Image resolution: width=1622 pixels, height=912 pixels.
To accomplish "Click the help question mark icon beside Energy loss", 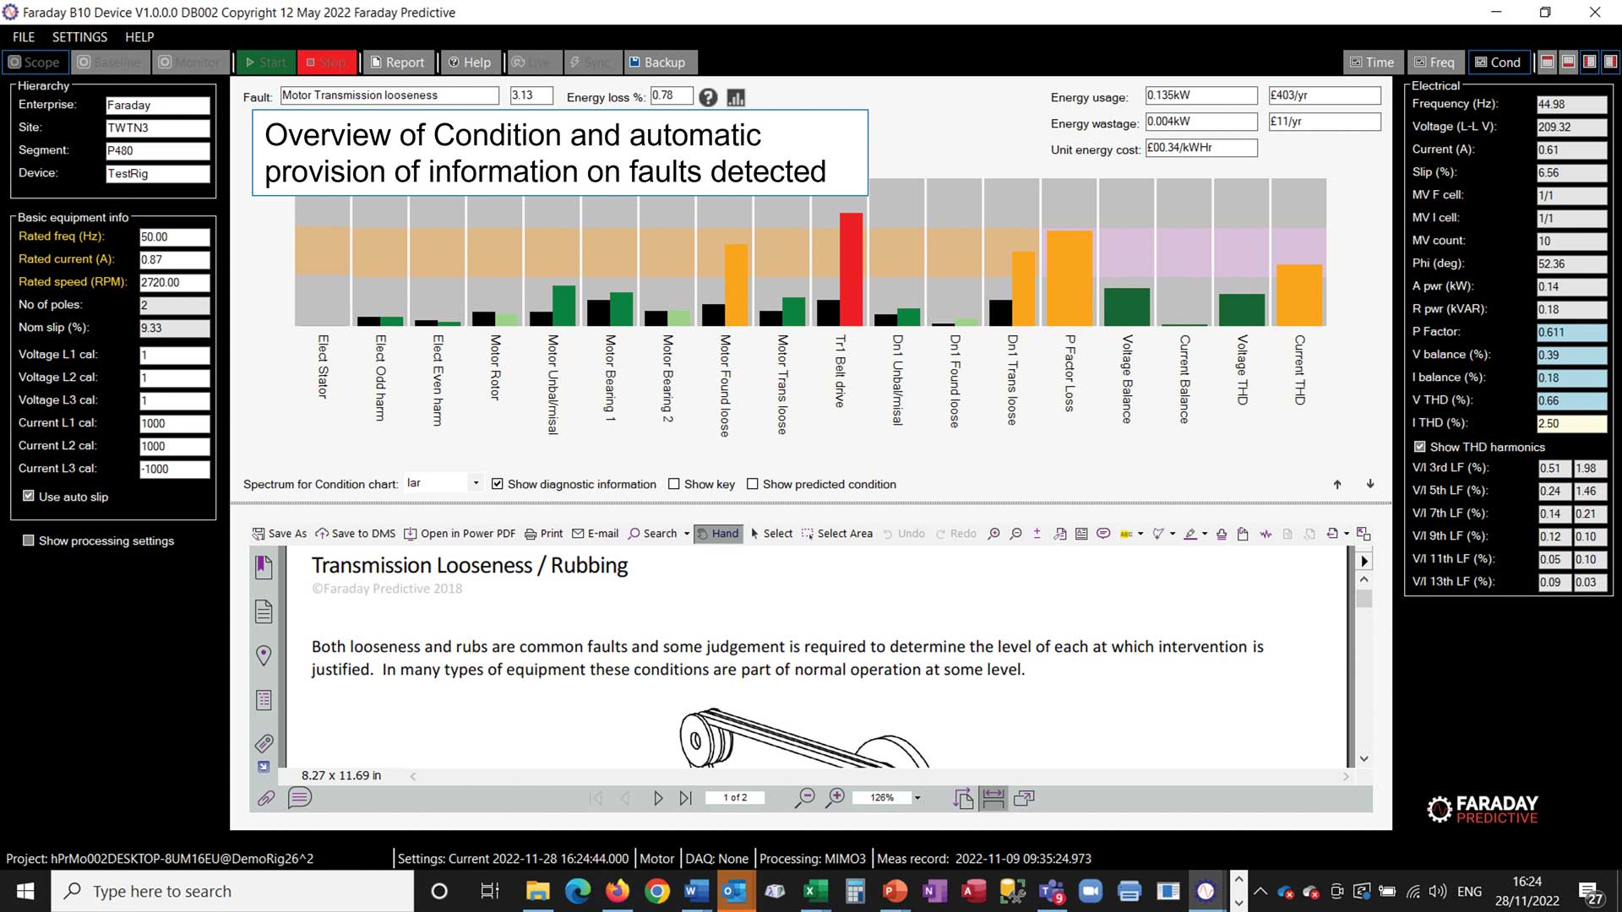I will [x=708, y=98].
